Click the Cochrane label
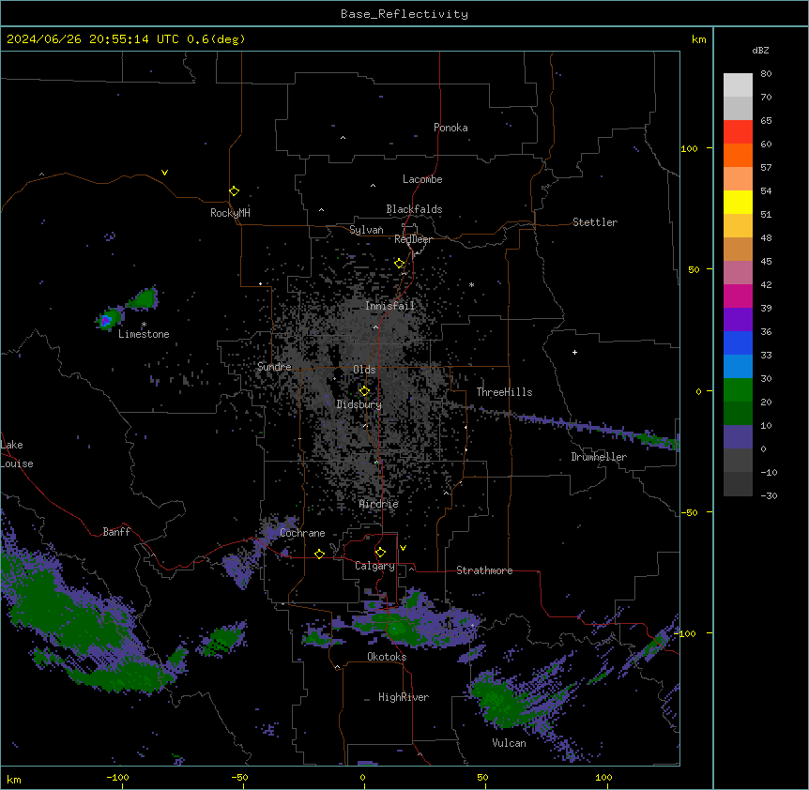The image size is (809, 790). pos(302,533)
